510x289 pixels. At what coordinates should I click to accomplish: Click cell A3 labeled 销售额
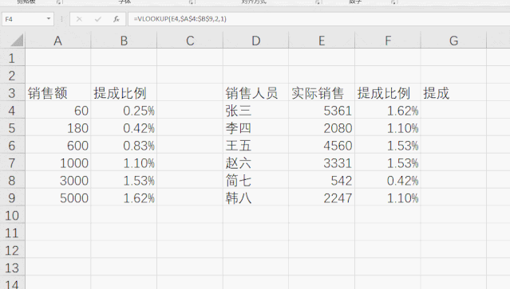coord(58,93)
